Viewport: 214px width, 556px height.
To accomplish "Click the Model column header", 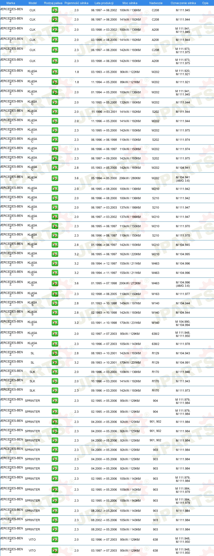I will 33,3.
